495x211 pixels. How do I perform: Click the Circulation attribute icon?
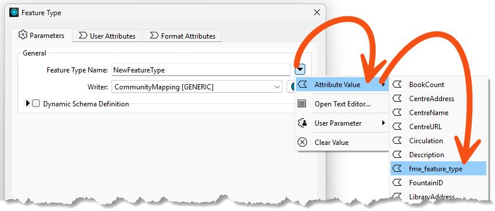pyautogui.click(x=397, y=140)
